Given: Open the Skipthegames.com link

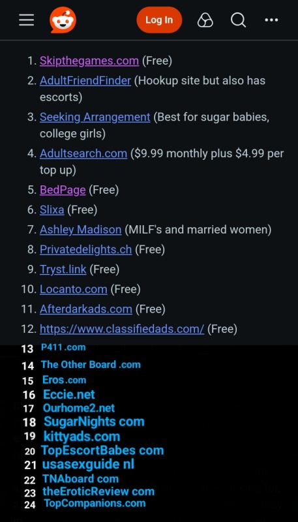Looking at the screenshot, I should pos(89,61).
